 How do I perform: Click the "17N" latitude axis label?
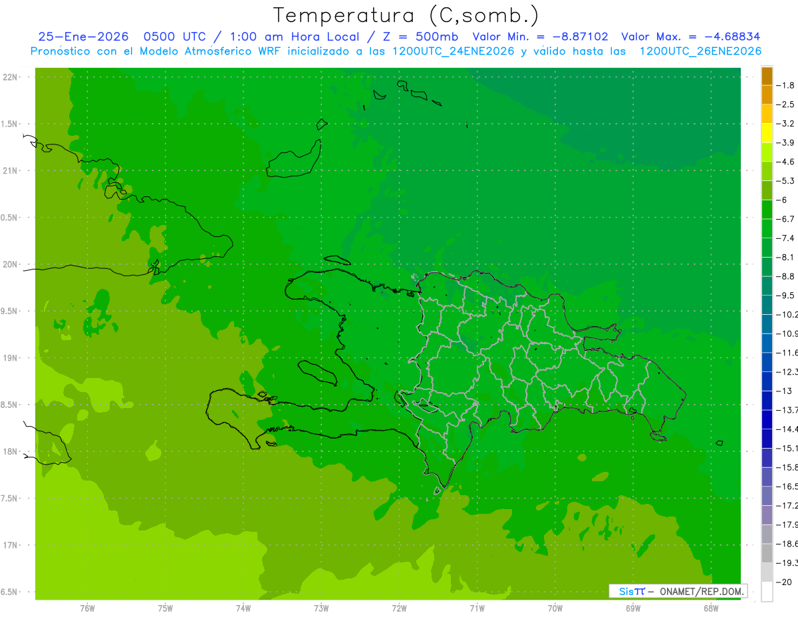coord(11,545)
